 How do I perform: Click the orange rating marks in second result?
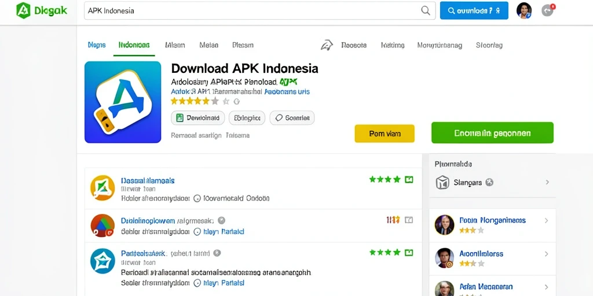(393, 220)
